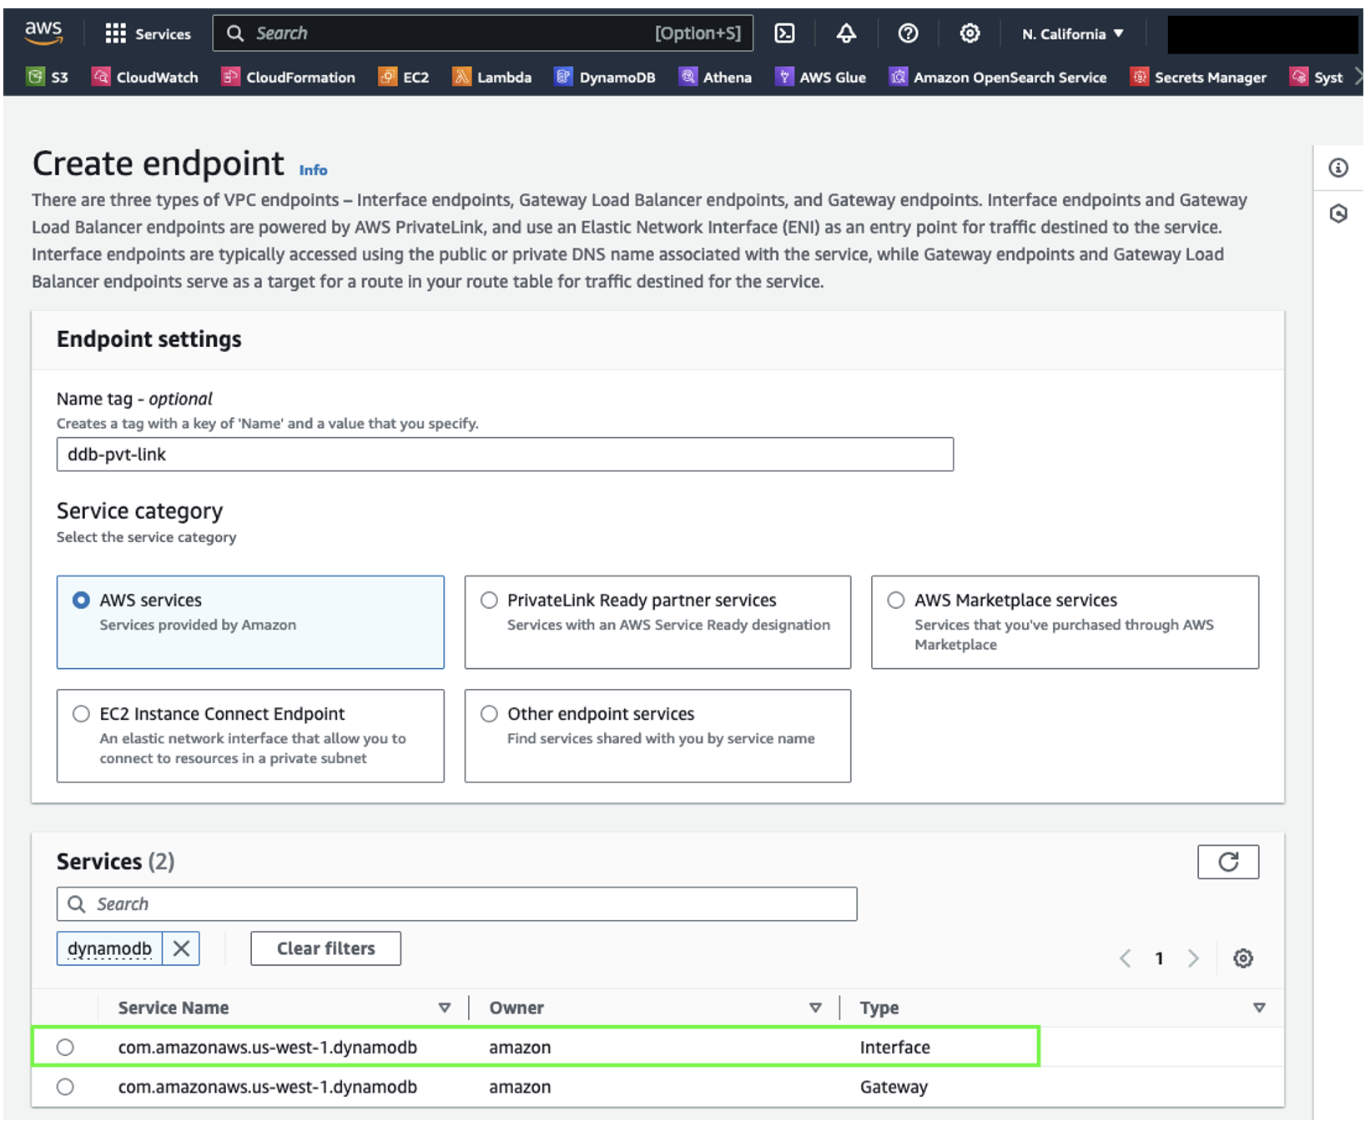Click "Interface" type cell
The width and height of the screenshot is (1365, 1126).
tap(895, 1048)
